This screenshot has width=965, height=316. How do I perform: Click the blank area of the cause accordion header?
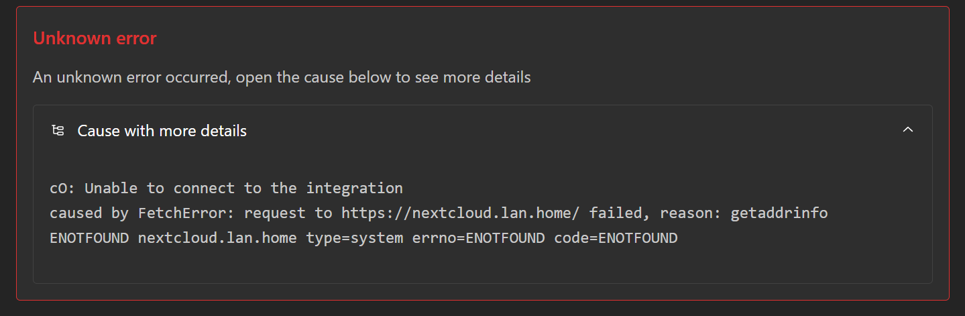570,130
